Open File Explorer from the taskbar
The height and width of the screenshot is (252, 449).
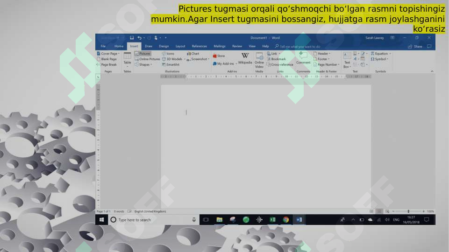click(x=219, y=220)
